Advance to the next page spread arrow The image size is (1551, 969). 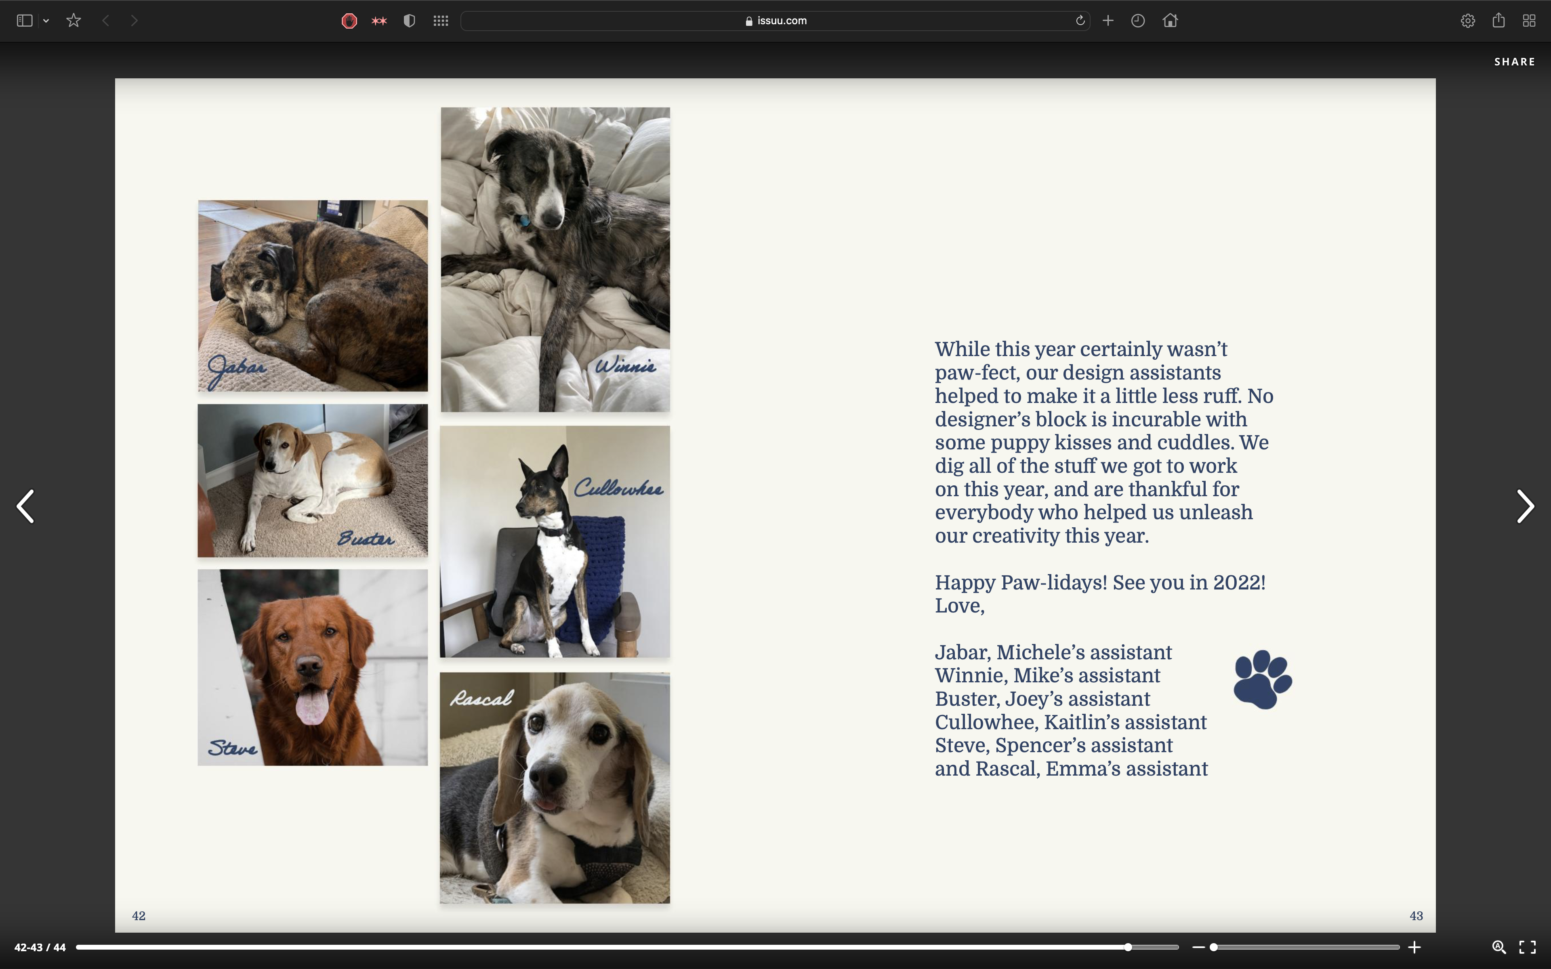click(x=1525, y=506)
